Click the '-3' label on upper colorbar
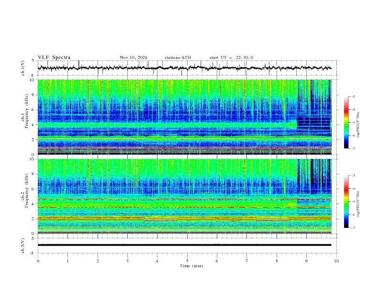Viewport: 379px width, 293px height. pos(353,96)
